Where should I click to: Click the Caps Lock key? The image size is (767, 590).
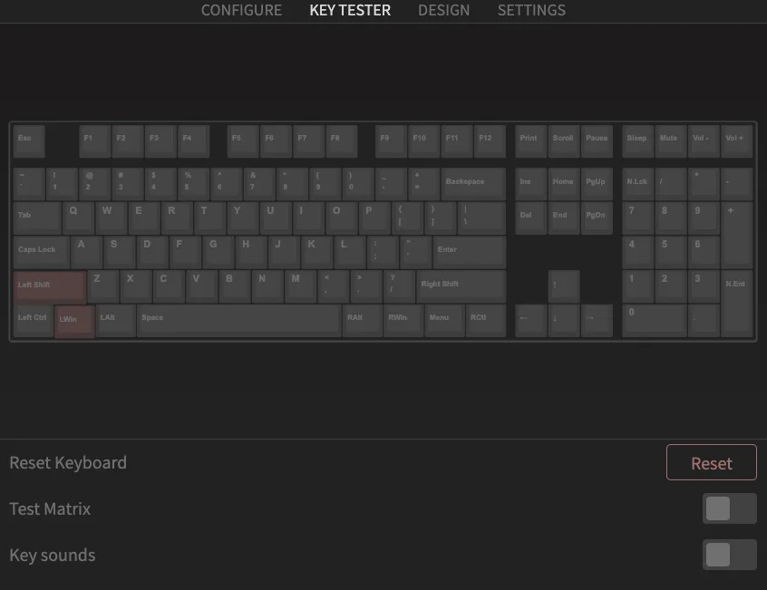click(x=41, y=252)
